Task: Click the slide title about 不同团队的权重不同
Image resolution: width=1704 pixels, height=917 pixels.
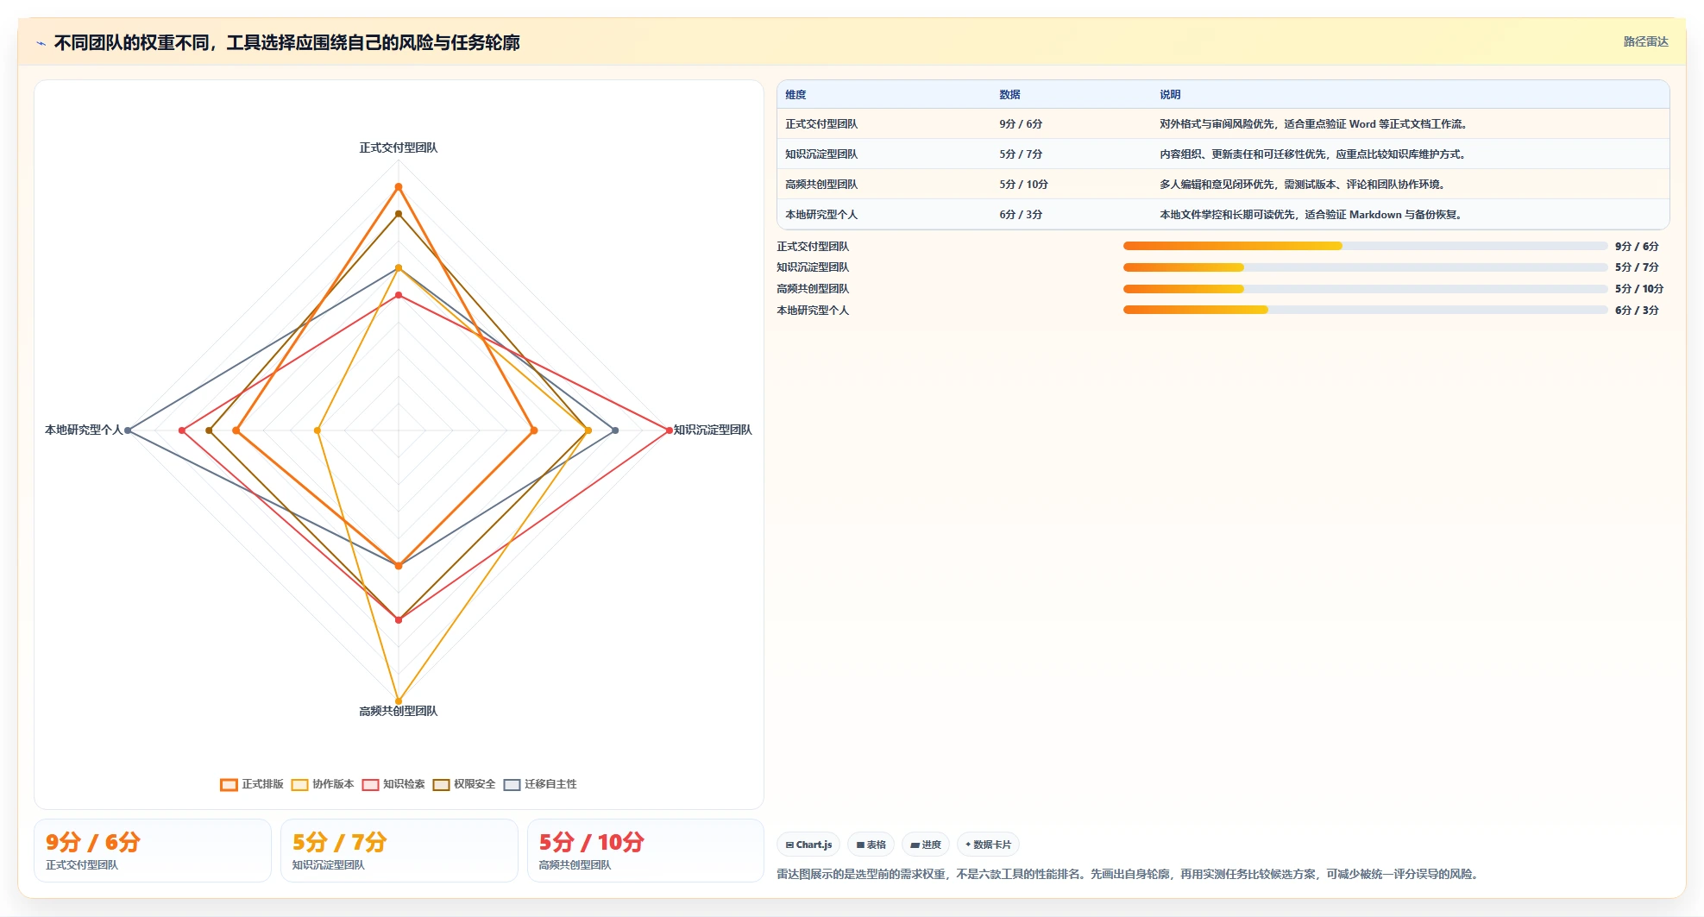Action: (x=286, y=43)
